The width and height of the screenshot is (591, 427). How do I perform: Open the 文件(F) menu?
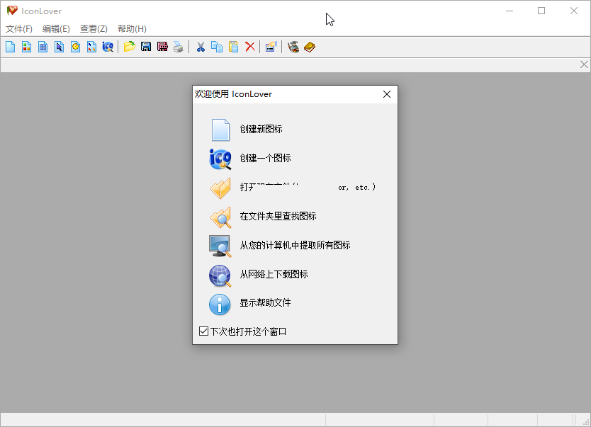pos(17,29)
